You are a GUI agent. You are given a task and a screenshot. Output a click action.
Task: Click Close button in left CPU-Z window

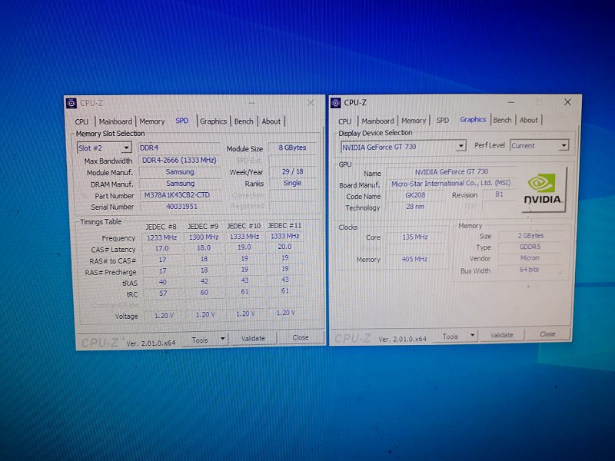[301, 337]
